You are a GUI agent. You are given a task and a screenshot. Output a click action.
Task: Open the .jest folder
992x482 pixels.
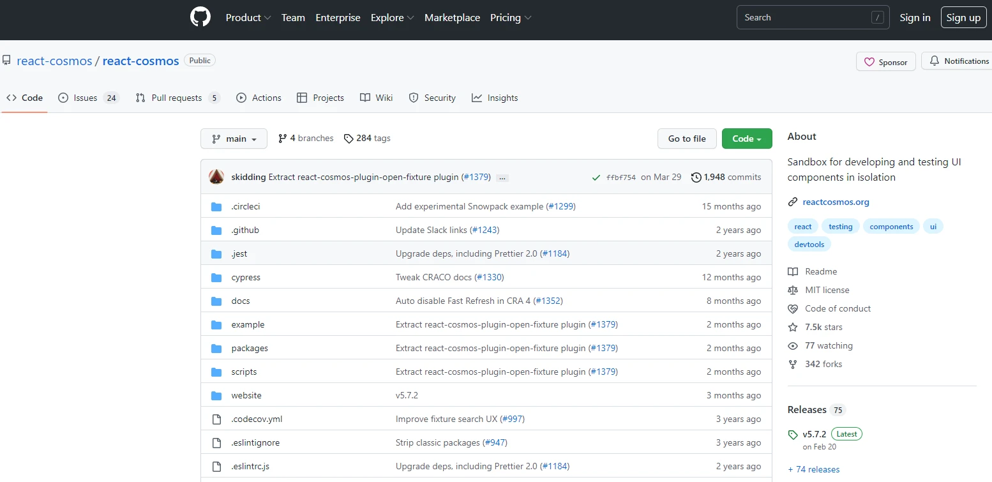click(239, 254)
